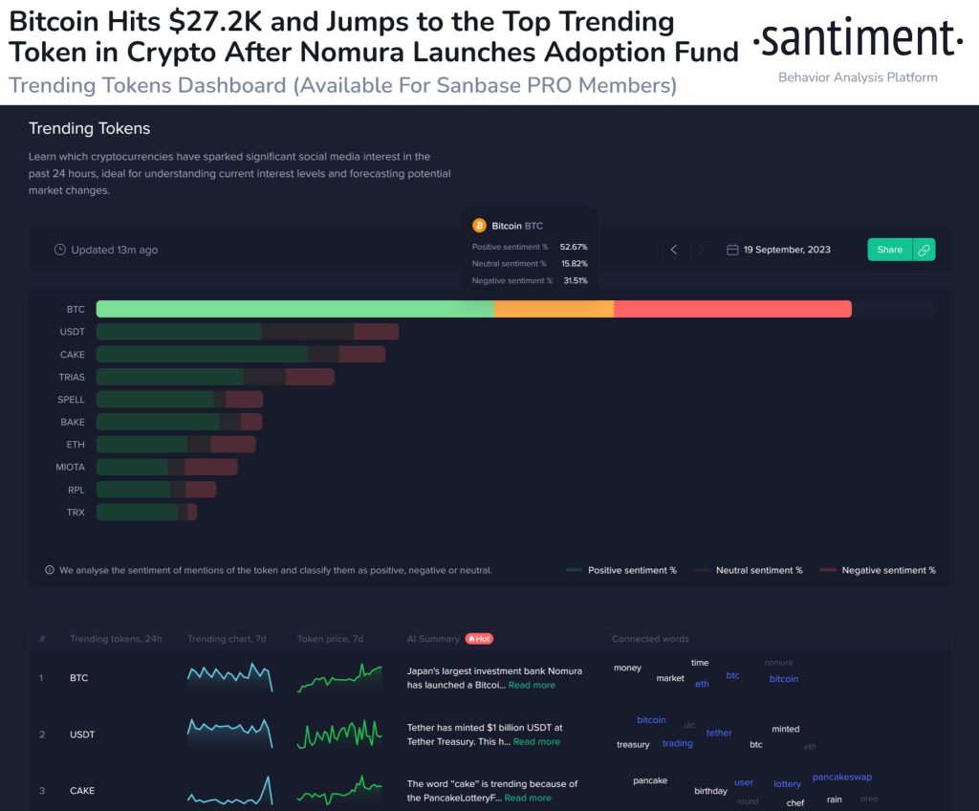The width and height of the screenshot is (979, 811).
Task: Click the connected word 'lottery'
Action: click(x=787, y=783)
